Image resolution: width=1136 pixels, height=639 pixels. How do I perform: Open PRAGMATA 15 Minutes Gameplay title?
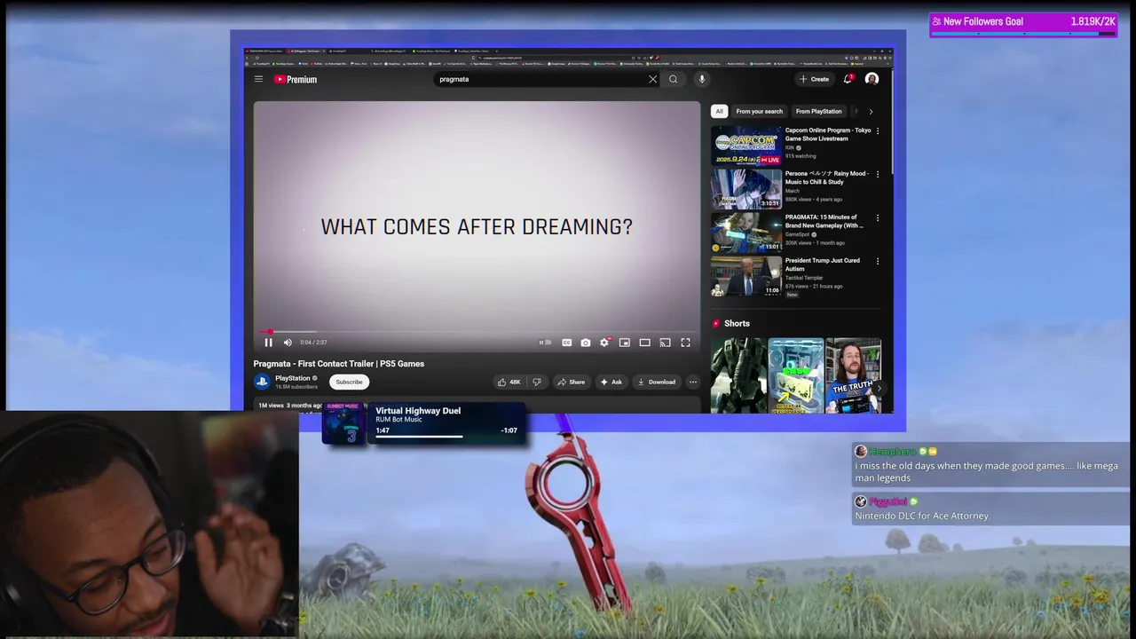(824, 221)
